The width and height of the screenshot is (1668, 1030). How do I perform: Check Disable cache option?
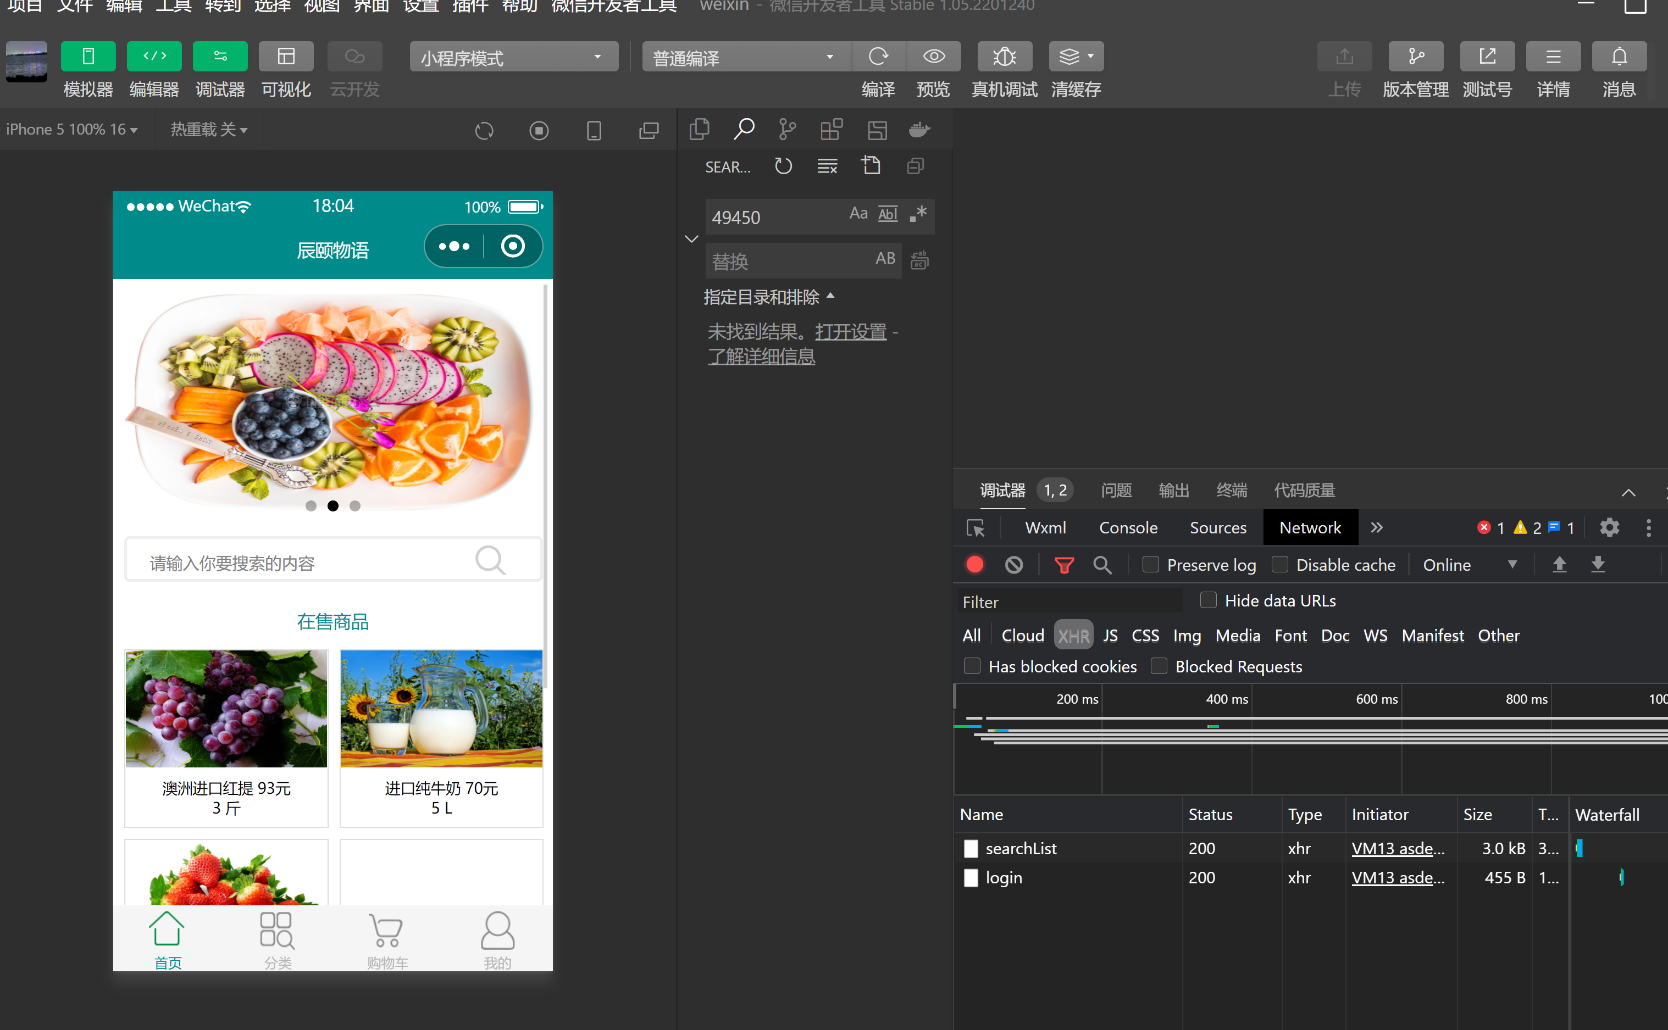point(1281,564)
